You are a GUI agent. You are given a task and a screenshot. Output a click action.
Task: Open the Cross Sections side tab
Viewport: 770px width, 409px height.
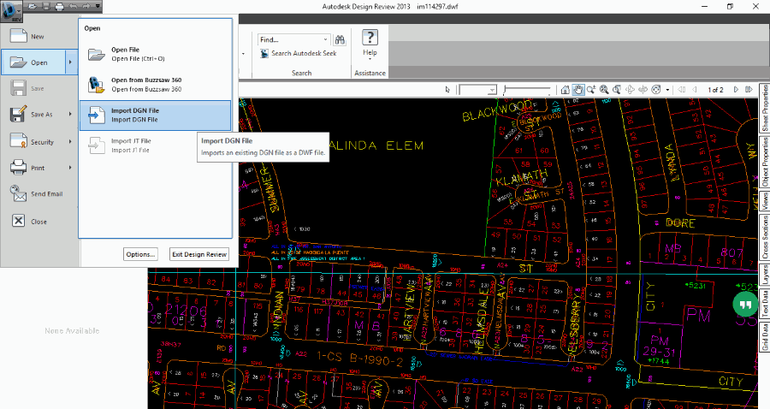point(765,238)
